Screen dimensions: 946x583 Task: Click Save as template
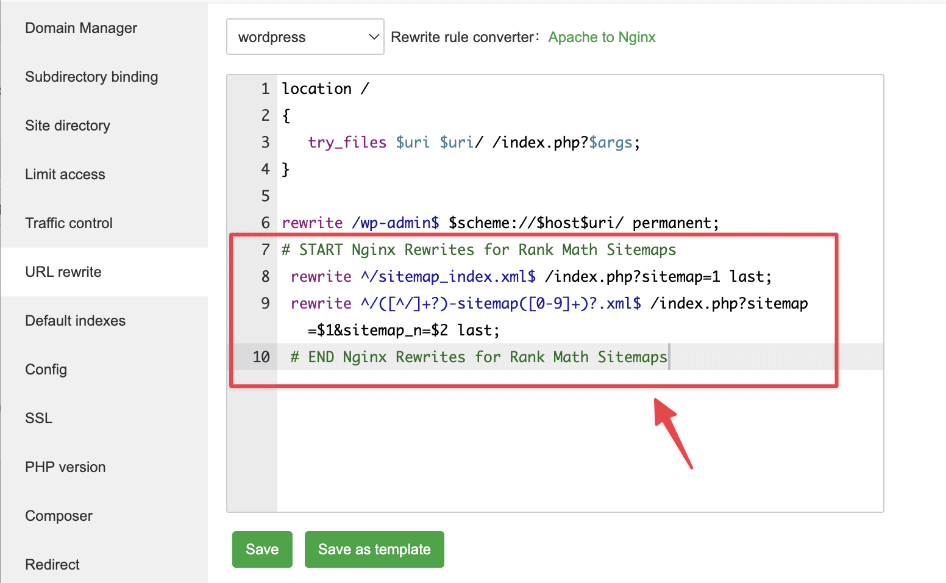374,549
